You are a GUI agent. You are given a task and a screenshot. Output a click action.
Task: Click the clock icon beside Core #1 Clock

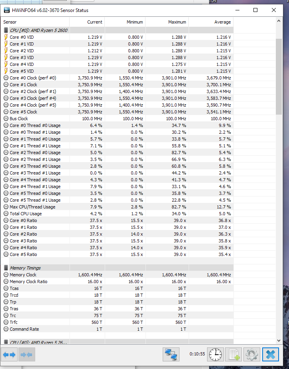click(6, 85)
